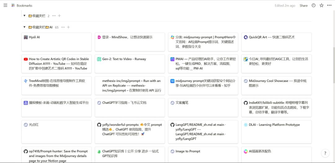Click the Runway Gen-2 card favicon
The height and width of the screenshot is (163, 335).
pyautogui.click(x=99, y=59)
